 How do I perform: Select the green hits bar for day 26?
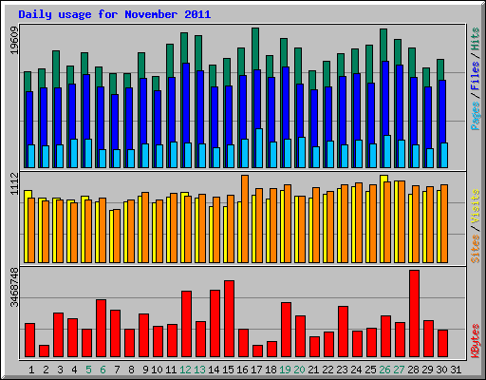coord(383,45)
